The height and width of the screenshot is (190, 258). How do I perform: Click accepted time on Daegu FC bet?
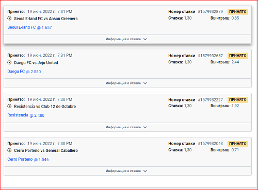[50, 56]
